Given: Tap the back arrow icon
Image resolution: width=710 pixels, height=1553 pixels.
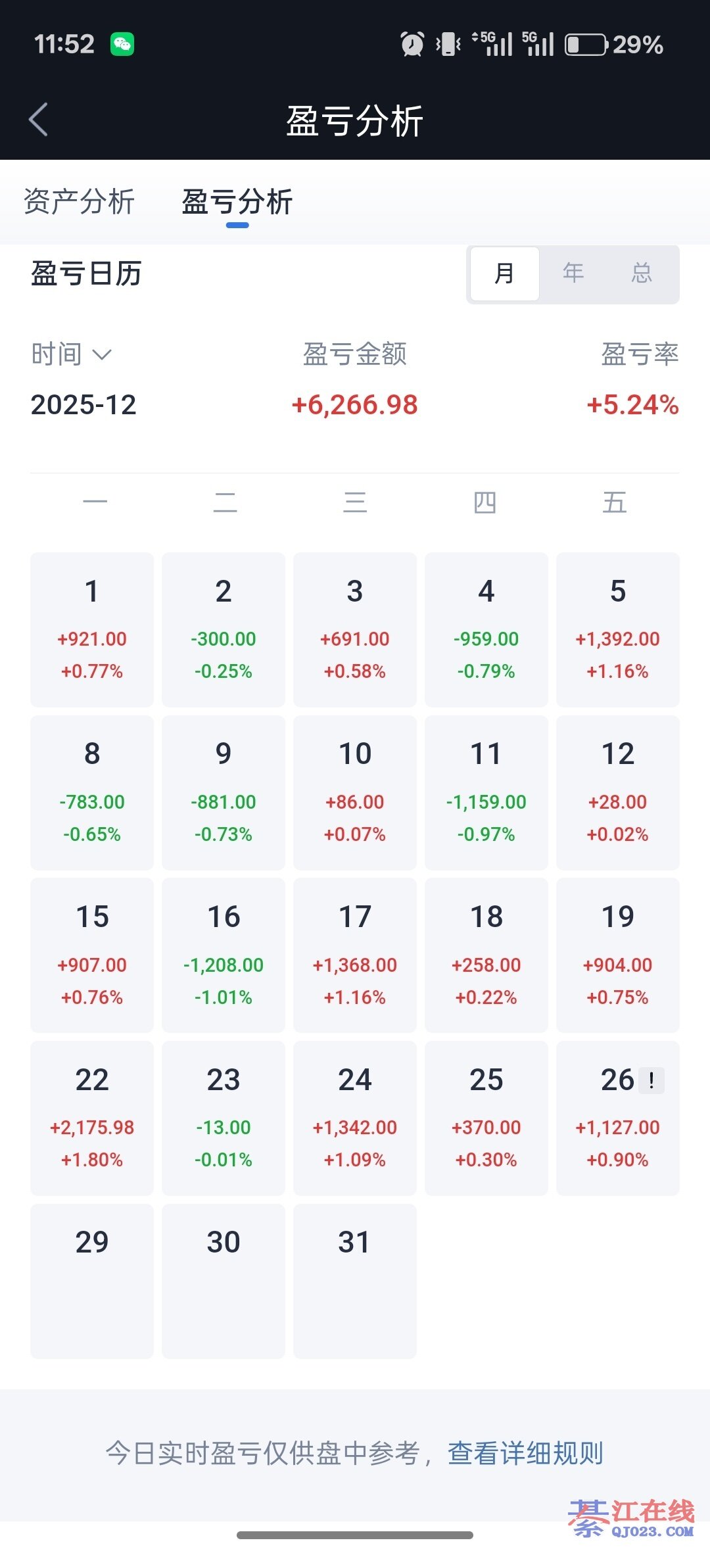Looking at the screenshot, I should coord(39,120).
